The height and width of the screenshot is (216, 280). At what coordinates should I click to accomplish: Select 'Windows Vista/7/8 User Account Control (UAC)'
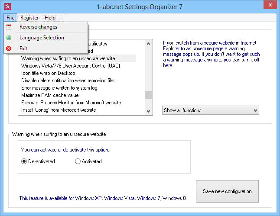(71, 66)
